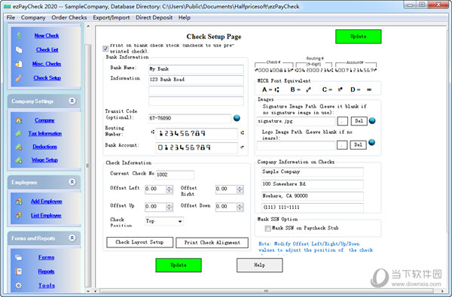Click the Tax Information money icon
Image resolution: width=452 pixels, height=297 pixels.
tap(19, 134)
